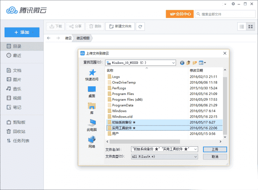Click the file list horizontal scrollbar
Image resolution: width=258 pixels, height=190 pixels.
[145, 141]
